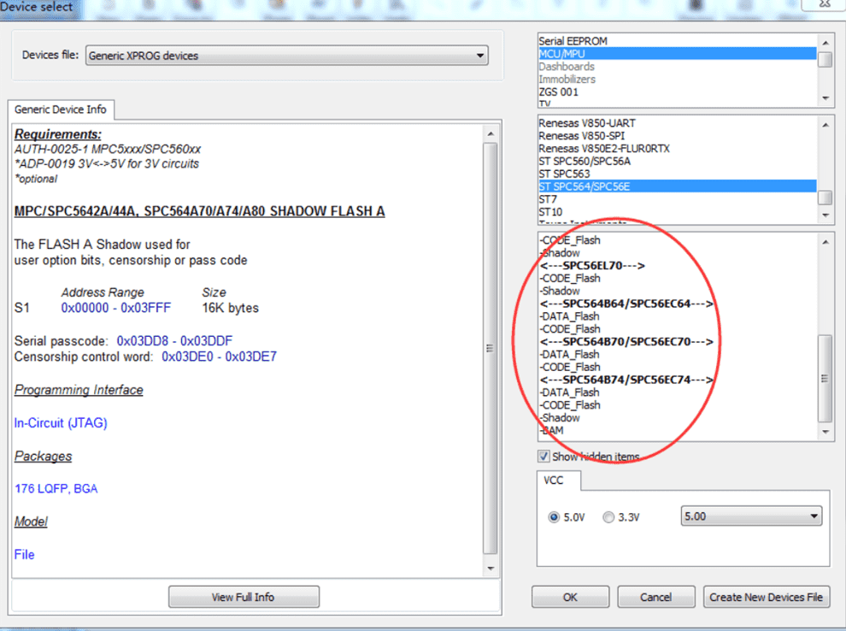
Task: Click the memory list scrollbar thumb
Action: [825, 379]
